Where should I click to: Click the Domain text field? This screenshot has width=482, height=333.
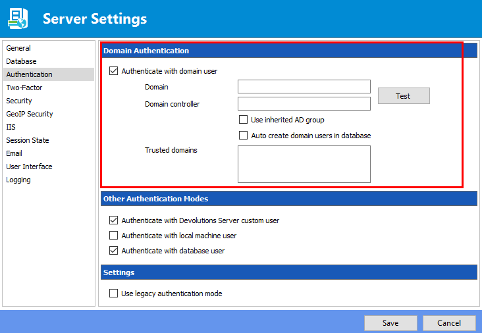point(304,87)
